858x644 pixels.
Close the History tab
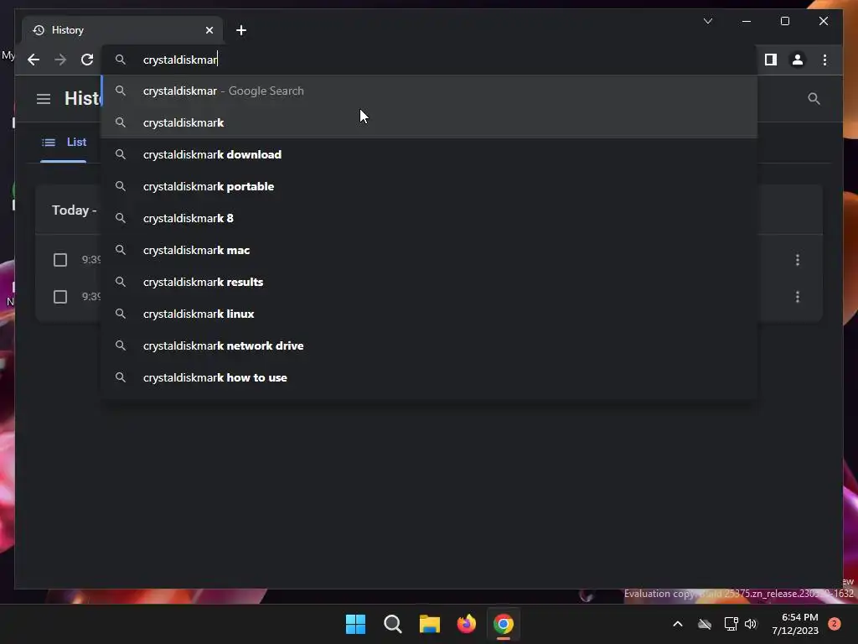click(x=209, y=30)
